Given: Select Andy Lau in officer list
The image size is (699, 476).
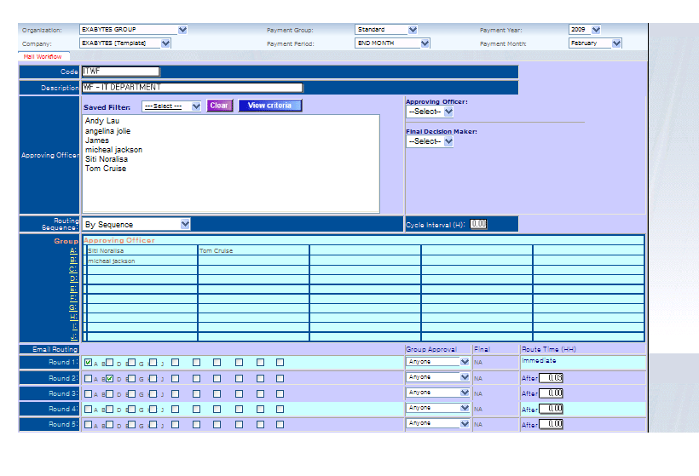Looking at the screenshot, I should tap(101, 122).
